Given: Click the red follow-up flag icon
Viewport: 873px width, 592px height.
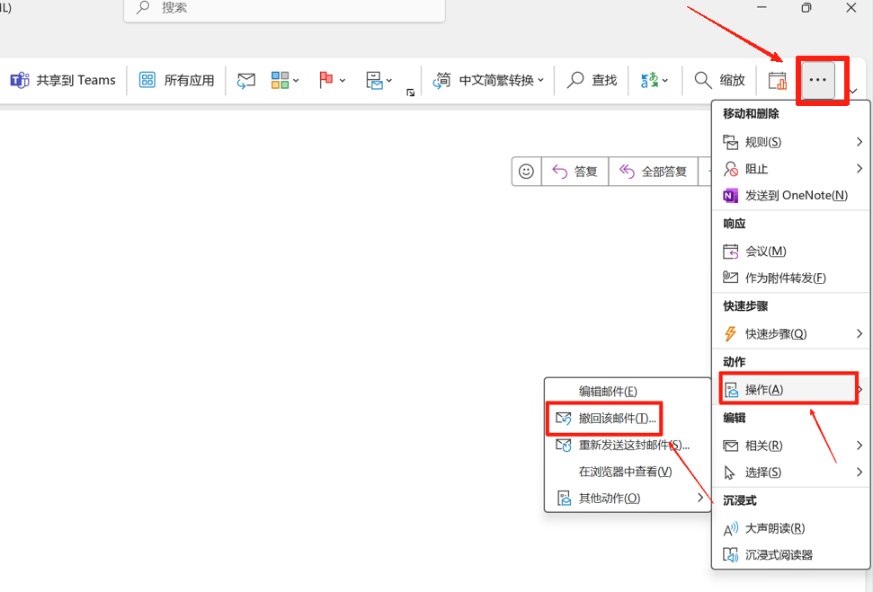Looking at the screenshot, I should pyautogui.click(x=325, y=80).
